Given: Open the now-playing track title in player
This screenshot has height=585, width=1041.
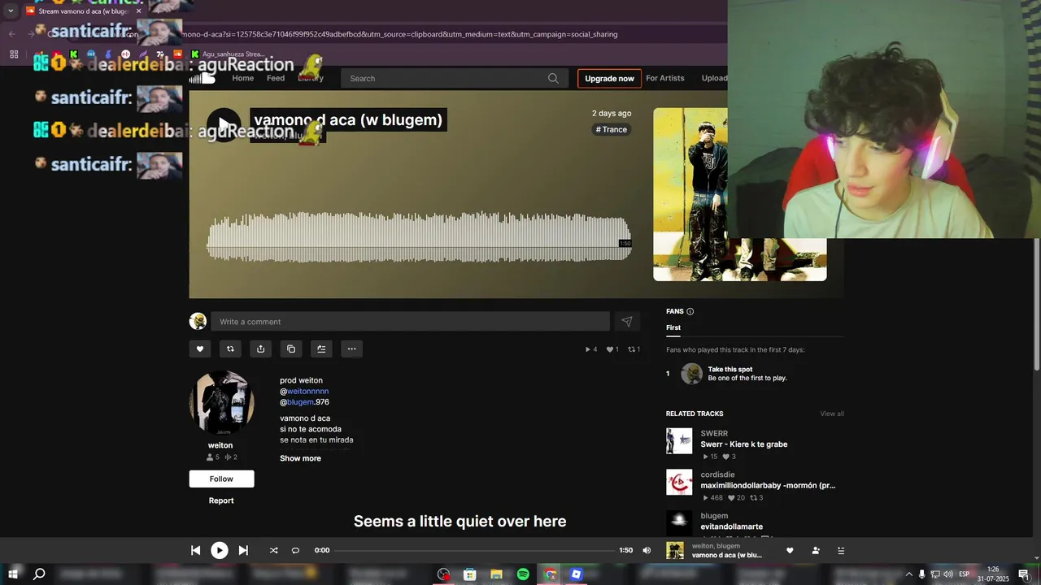Looking at the screenshot, I should pos(727,555).
